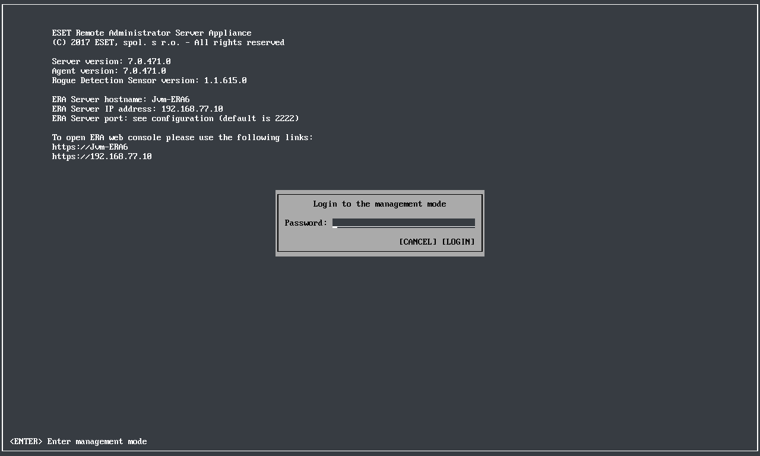The height and width of the screenshot is (456, 760).
Task: Click the 'Login to the management mode' title
Action: 379,204
